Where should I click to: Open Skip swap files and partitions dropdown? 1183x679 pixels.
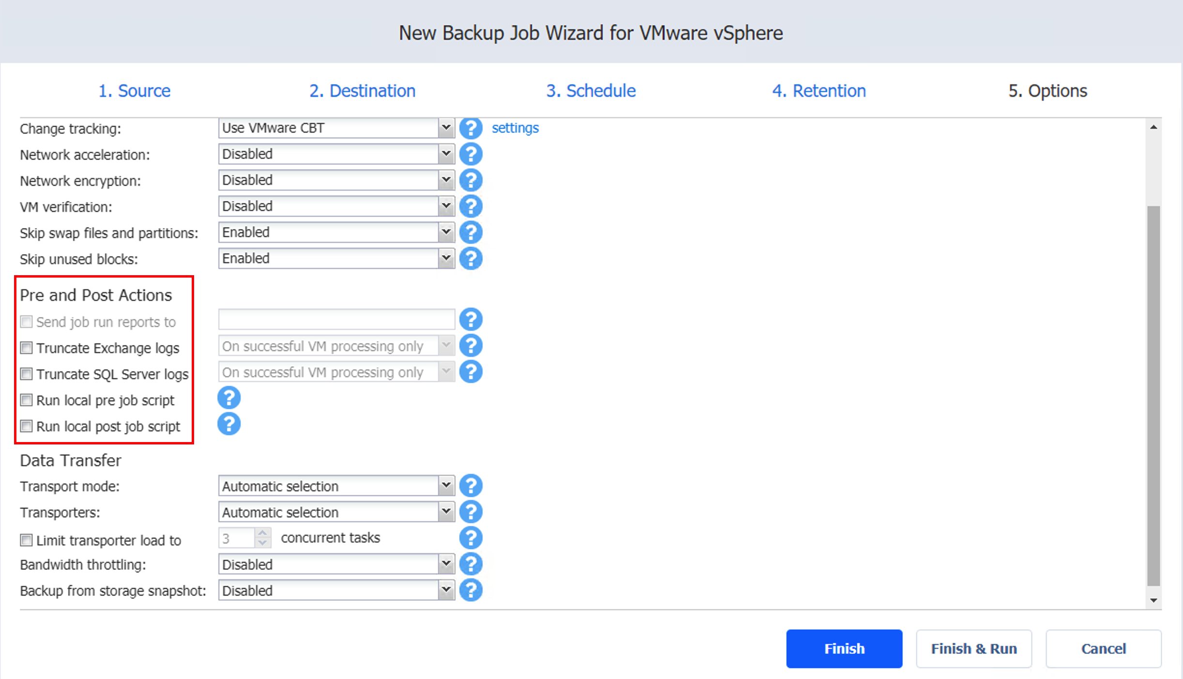[x=336, y=233]
